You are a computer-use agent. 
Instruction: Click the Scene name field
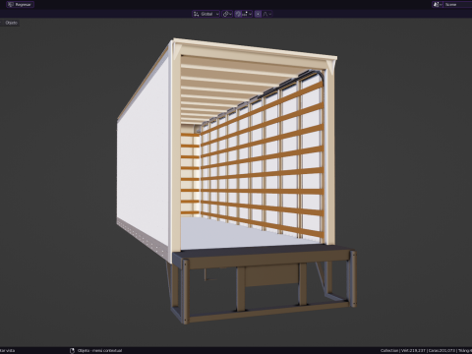[x=458, y=5]
